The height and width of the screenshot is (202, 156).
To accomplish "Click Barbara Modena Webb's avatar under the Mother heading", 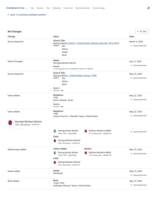I will pos(86,153).
